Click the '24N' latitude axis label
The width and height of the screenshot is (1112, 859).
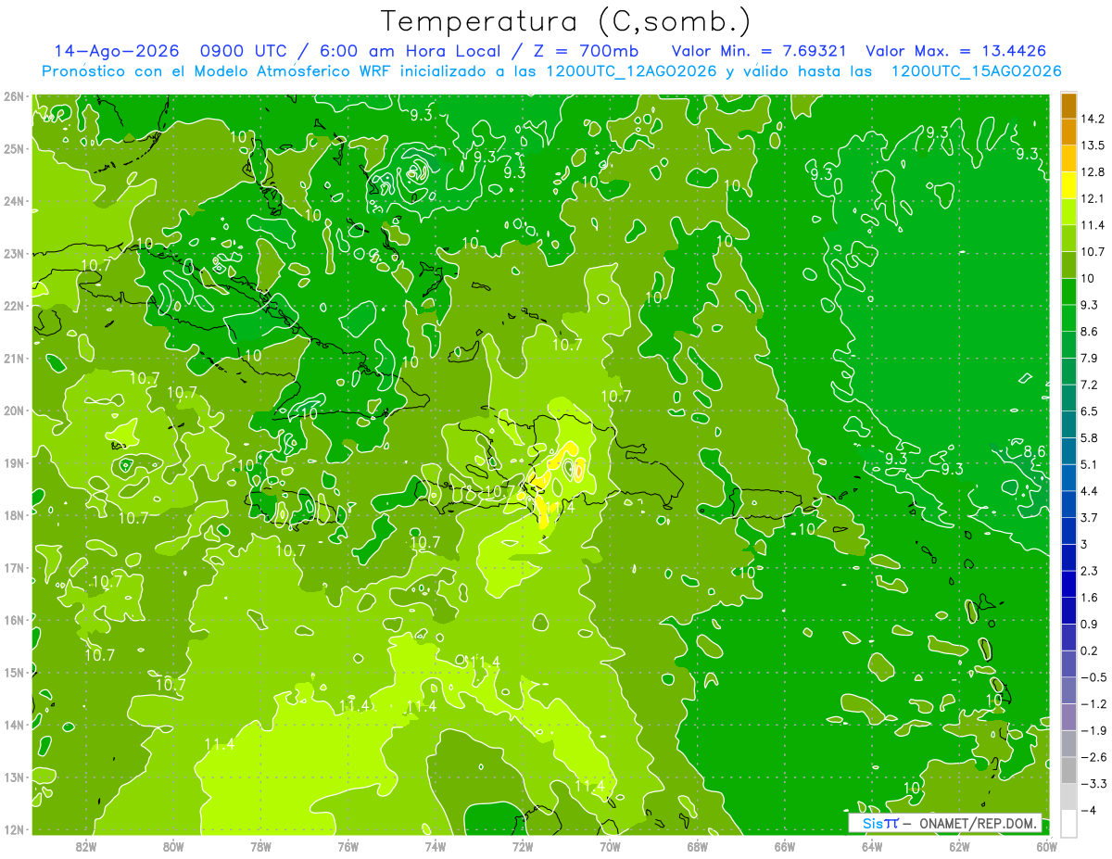14,200
